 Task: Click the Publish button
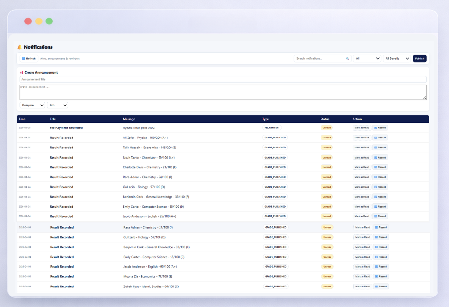coord(419,58)
